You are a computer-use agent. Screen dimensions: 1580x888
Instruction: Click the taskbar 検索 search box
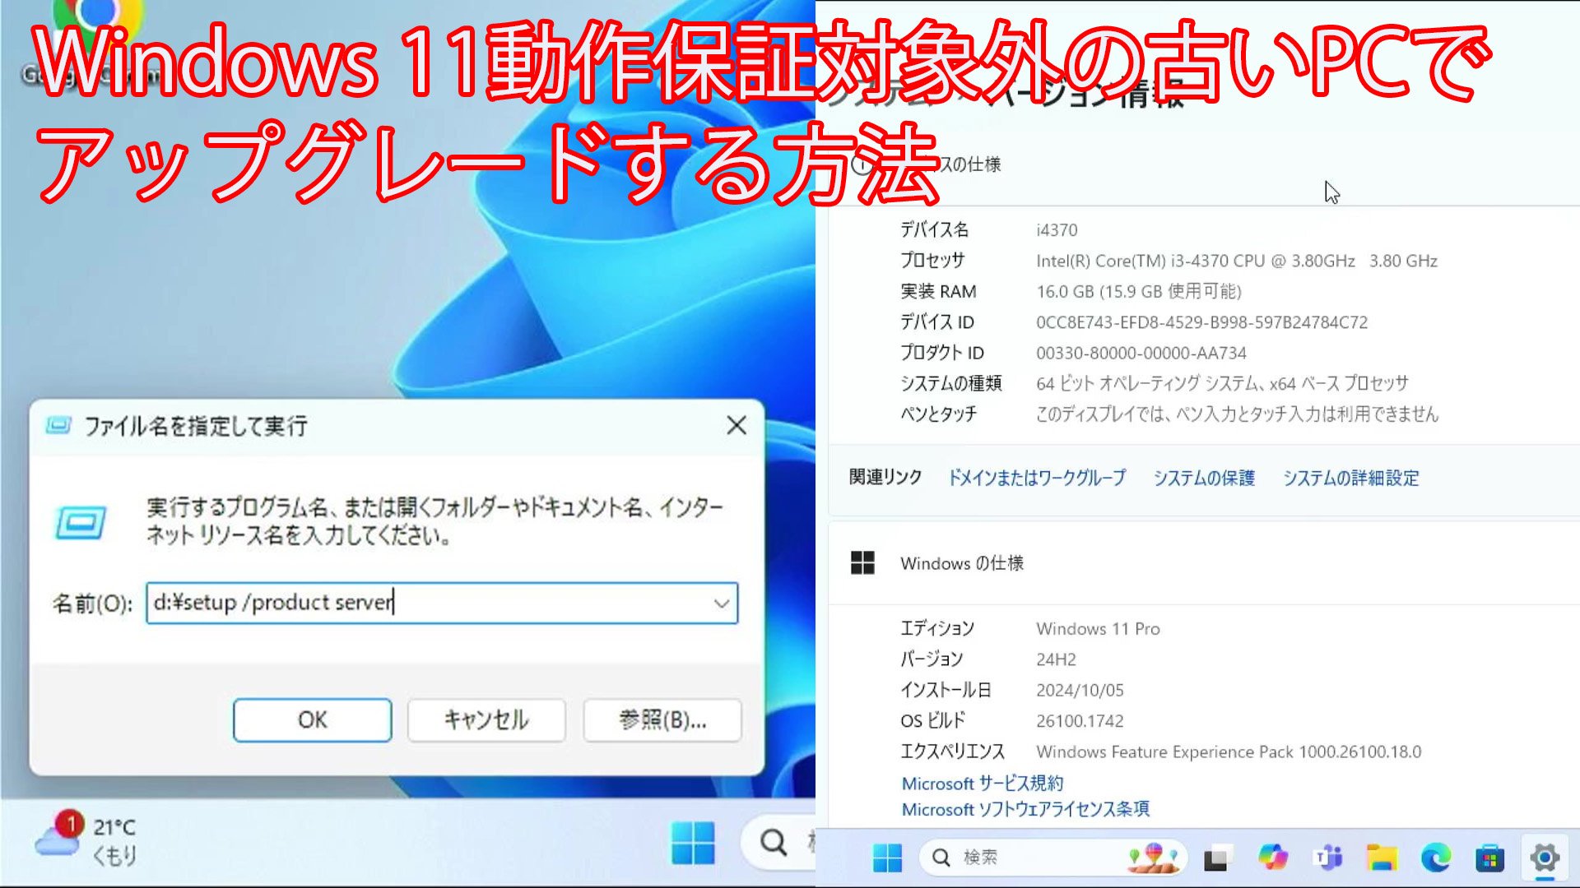coord(1053,858)
